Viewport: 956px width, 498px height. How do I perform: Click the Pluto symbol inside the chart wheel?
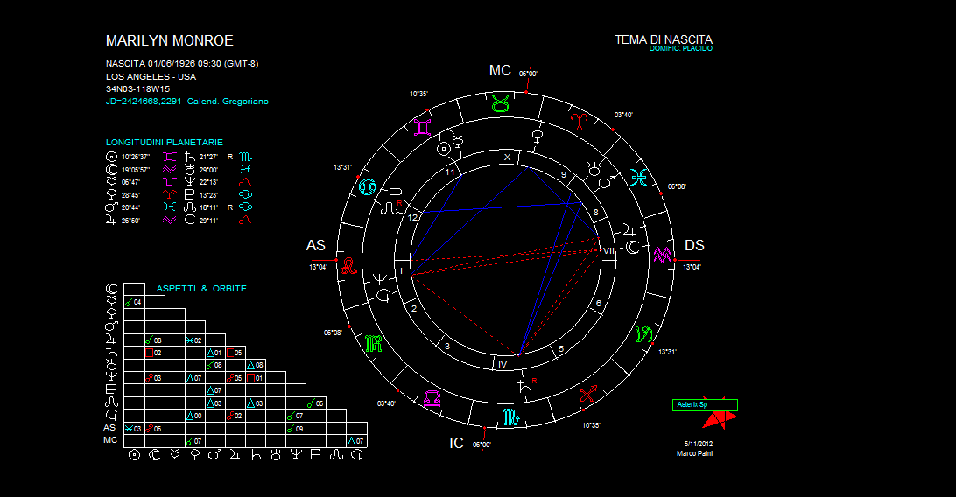(394, 194)
